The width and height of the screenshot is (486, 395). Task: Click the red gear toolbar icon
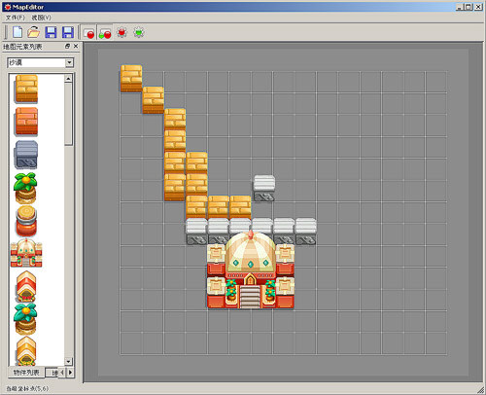click(x=121, y=32)
